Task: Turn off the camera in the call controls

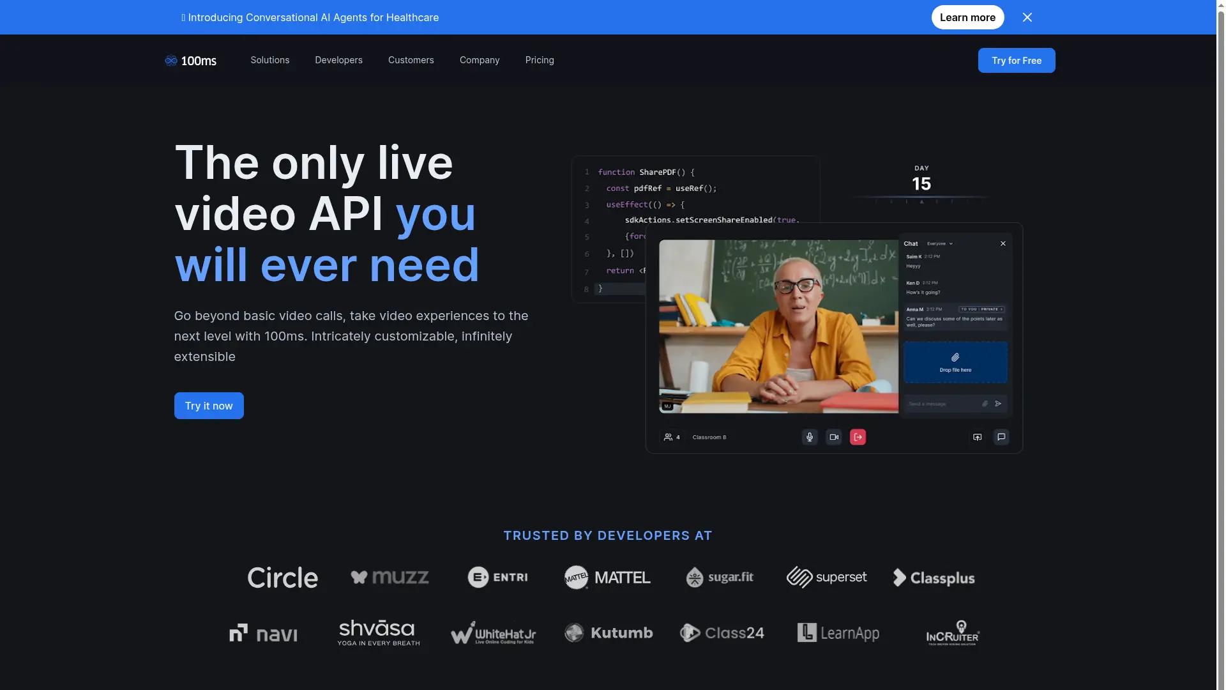Action: tap(834, 437)
